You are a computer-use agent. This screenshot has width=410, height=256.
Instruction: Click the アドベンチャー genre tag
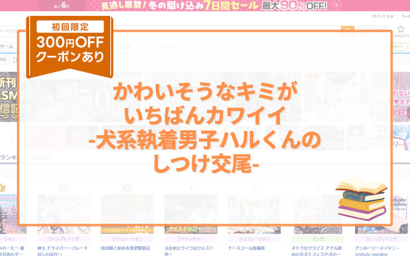click(x=191, y=239)
